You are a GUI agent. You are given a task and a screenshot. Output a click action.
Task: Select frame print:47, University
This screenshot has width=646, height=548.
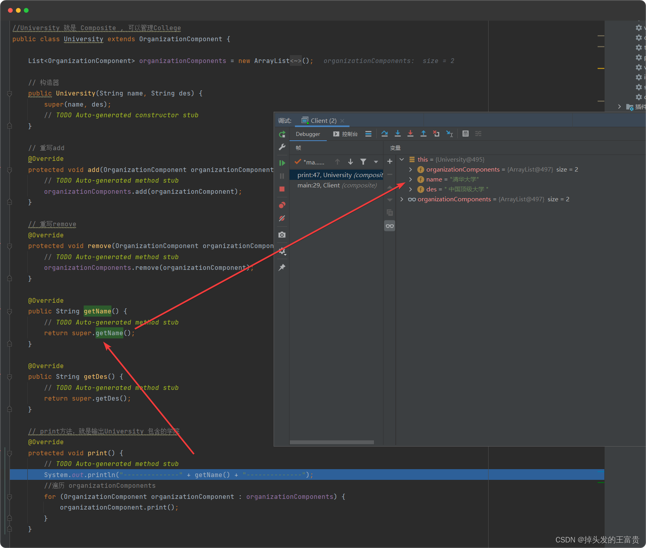point(337,175)
